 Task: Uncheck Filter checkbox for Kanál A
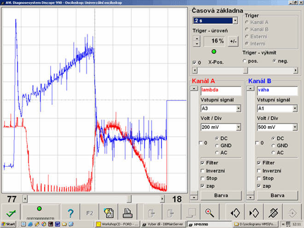point(203,163)
